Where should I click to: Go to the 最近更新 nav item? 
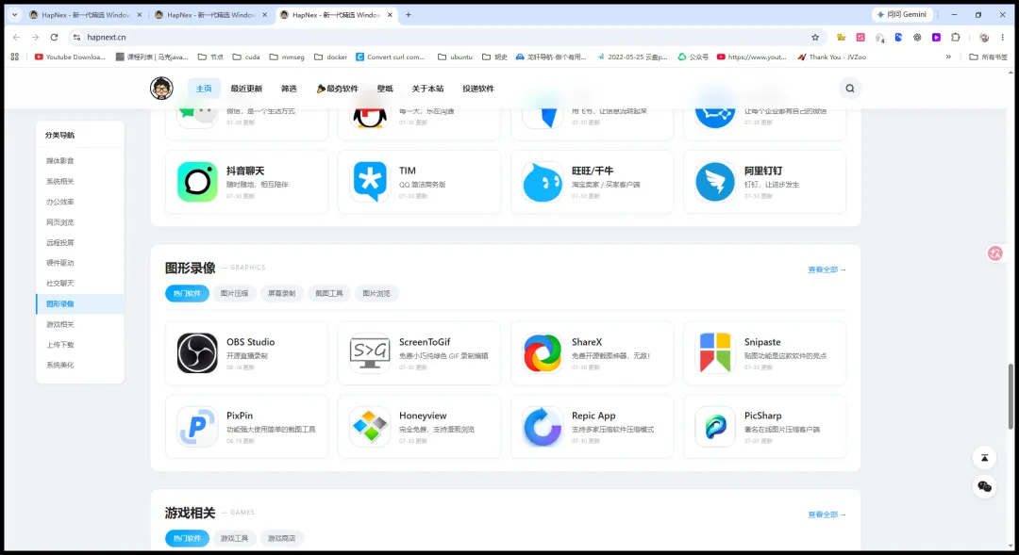(x=246, y=89)
